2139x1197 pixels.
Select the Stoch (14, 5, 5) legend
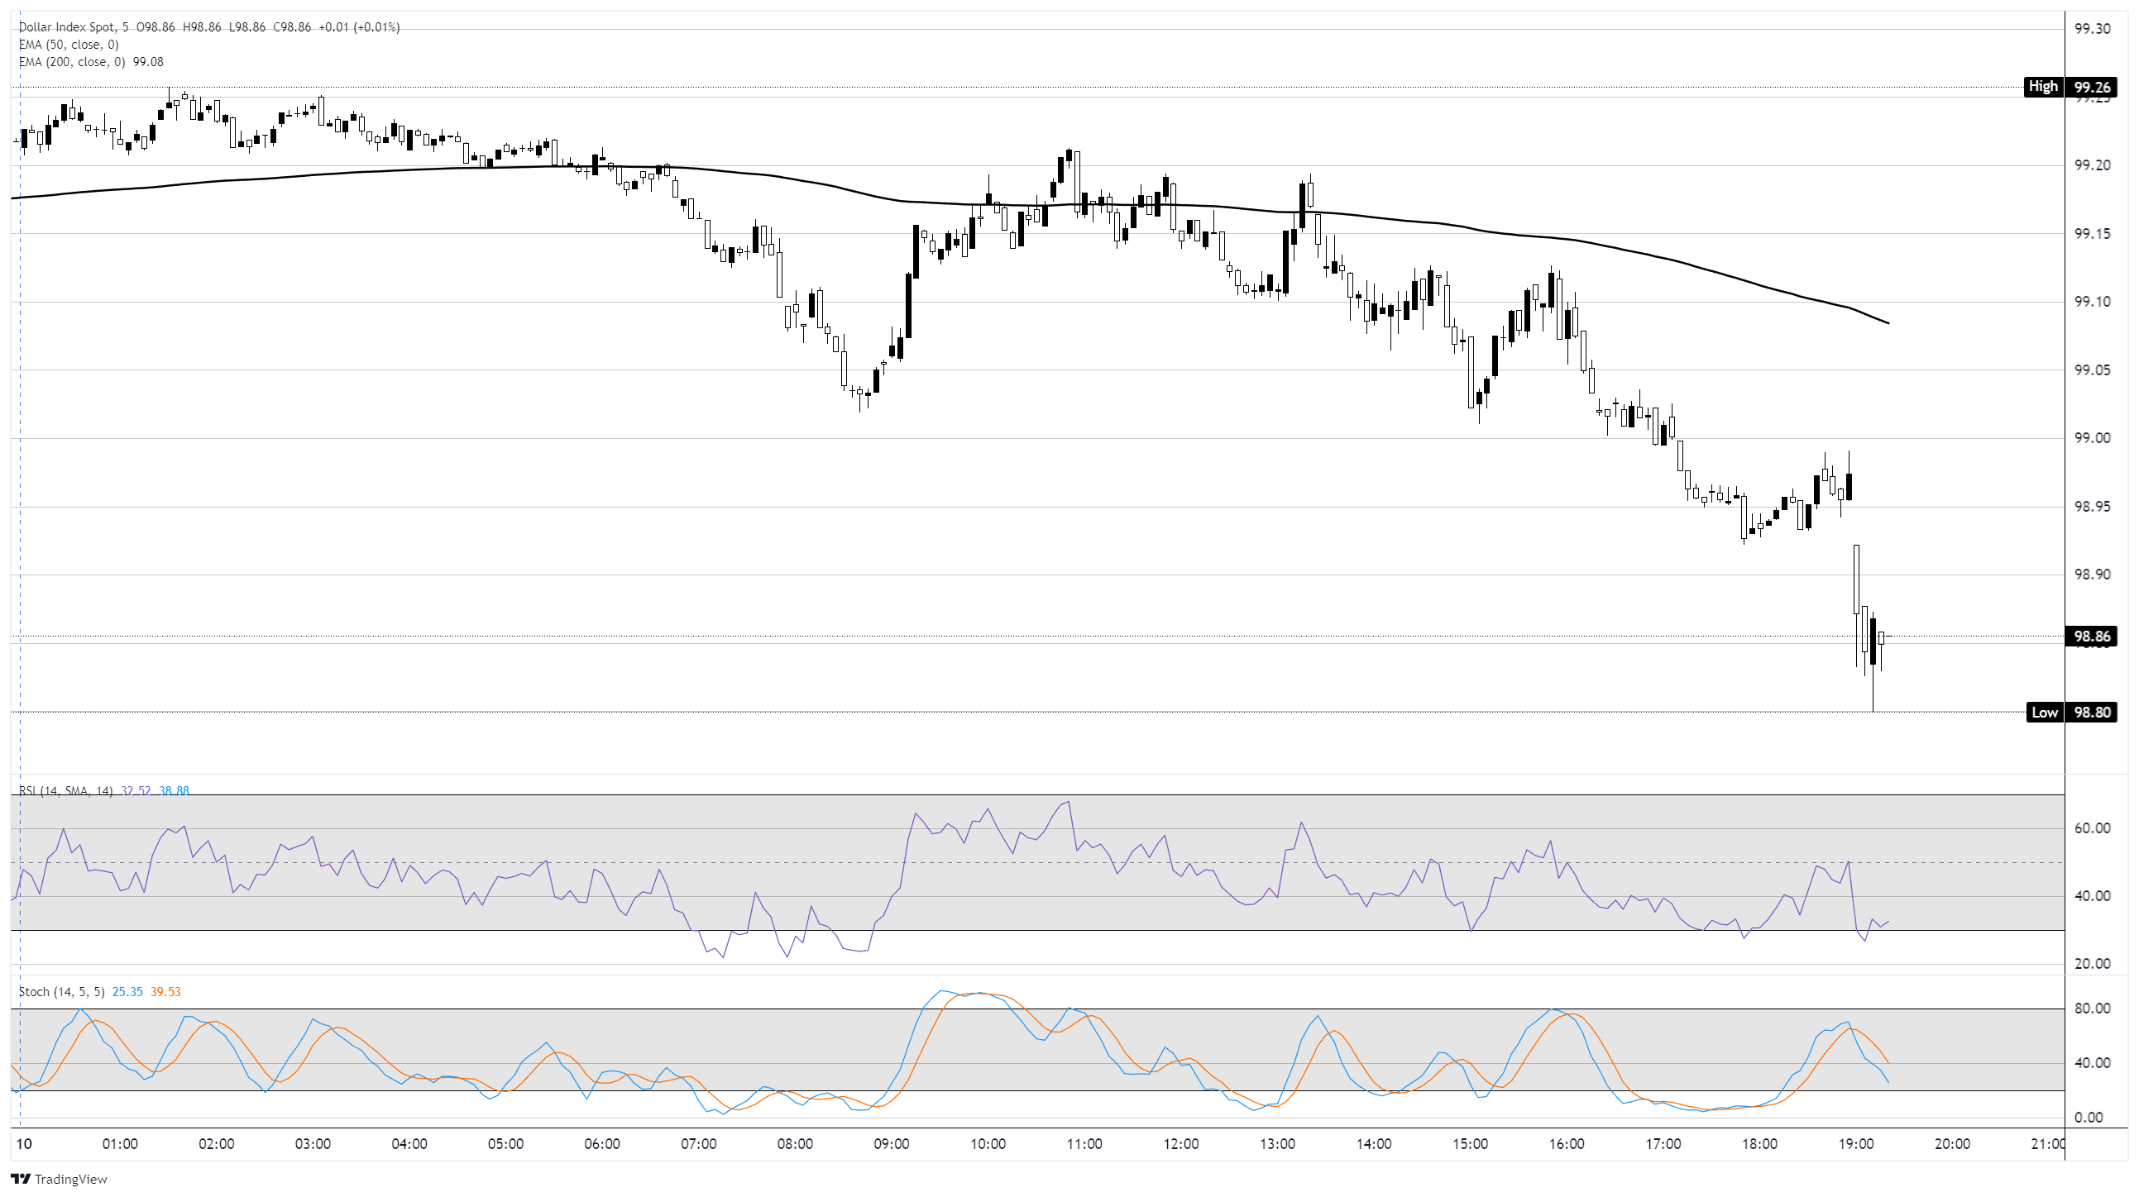click(61, 992)
